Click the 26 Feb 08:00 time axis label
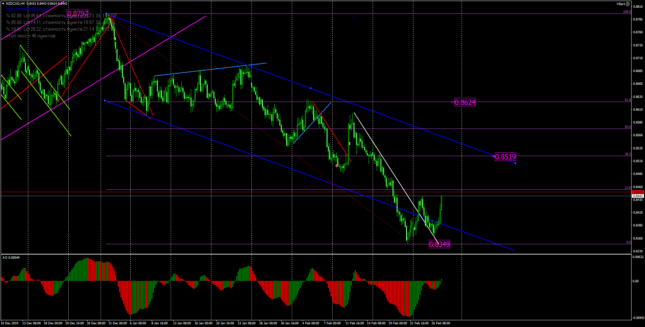Screen dimensions: 645x327 point(441,323)
